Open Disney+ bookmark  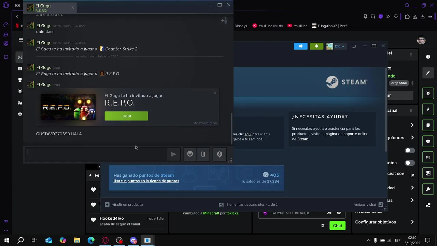pos(241,26)
